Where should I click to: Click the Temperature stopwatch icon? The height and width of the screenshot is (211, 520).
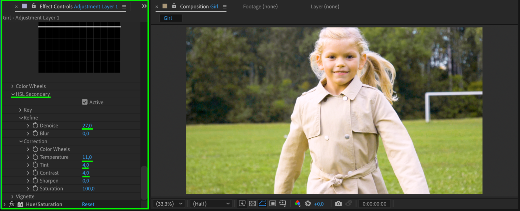click(35, 157)
